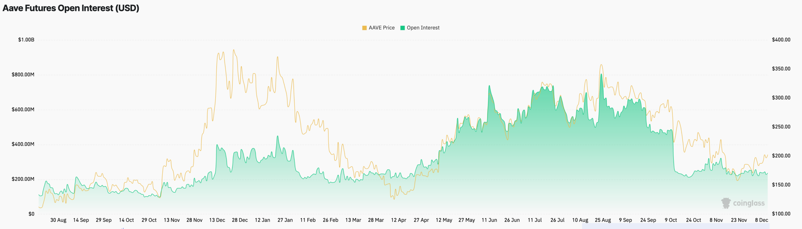Click the 12 Apr date label
The image size is (802, 229).
(x=398, y=220)
